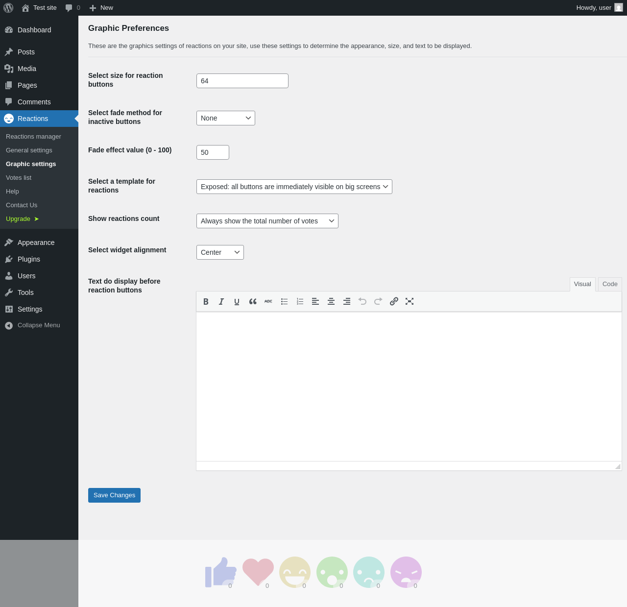
Task: Insert a link using the chain icon
Action: (394, 301)
